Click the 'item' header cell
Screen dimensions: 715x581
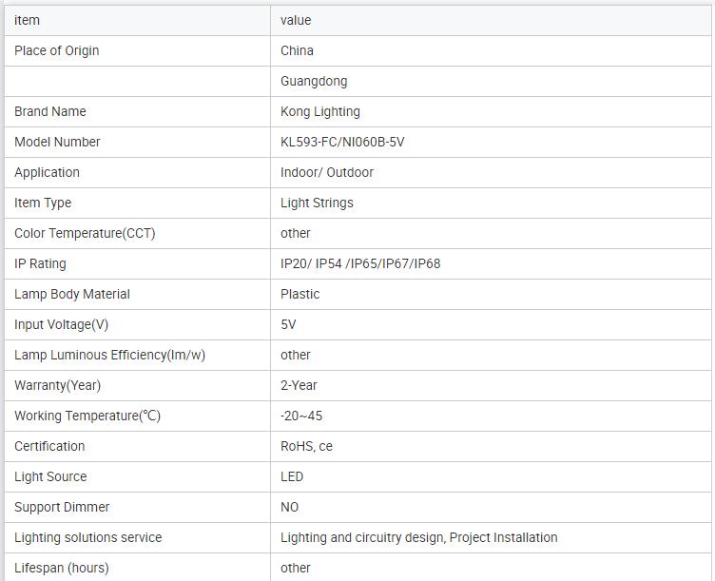pyautogui.click(x=28, y=20)
